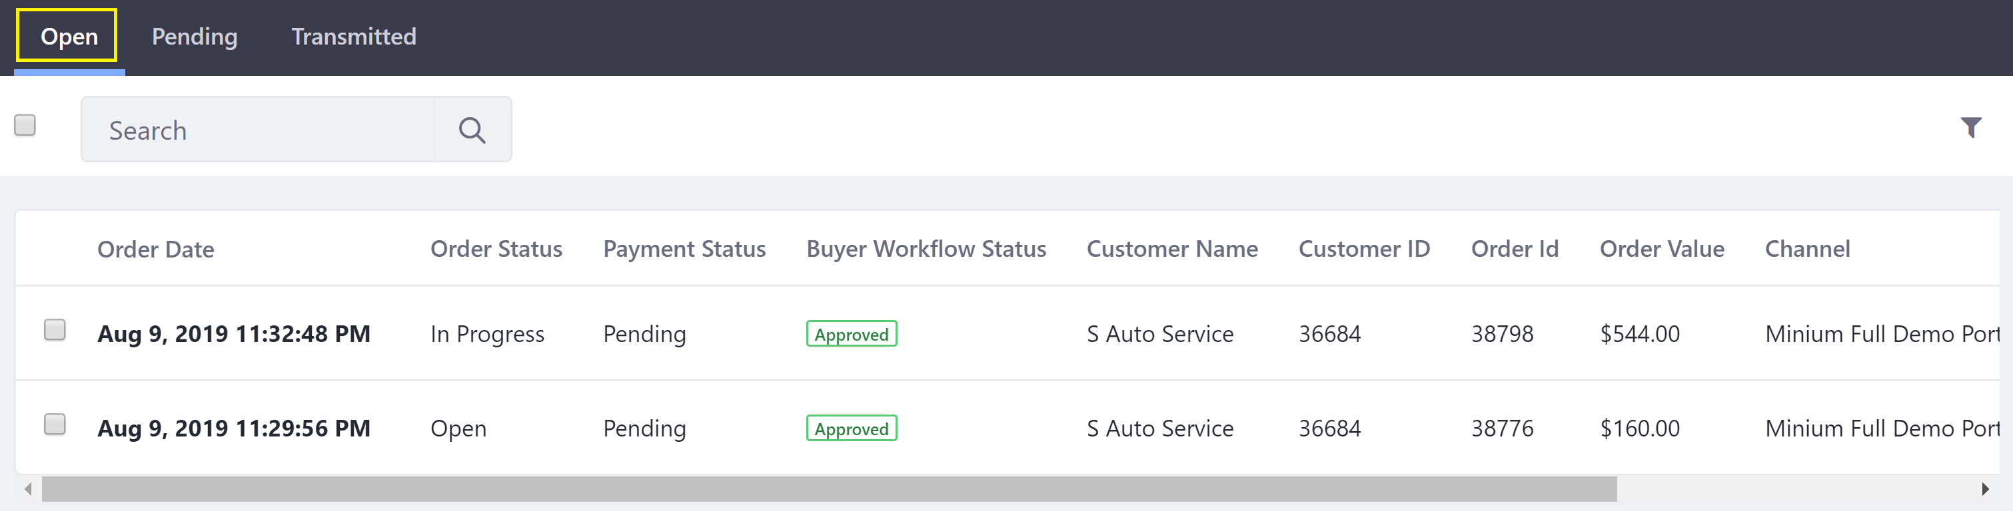Open the filter funnel icon
This screenshot has width=2013, height=511.
tap(1971, 127)
